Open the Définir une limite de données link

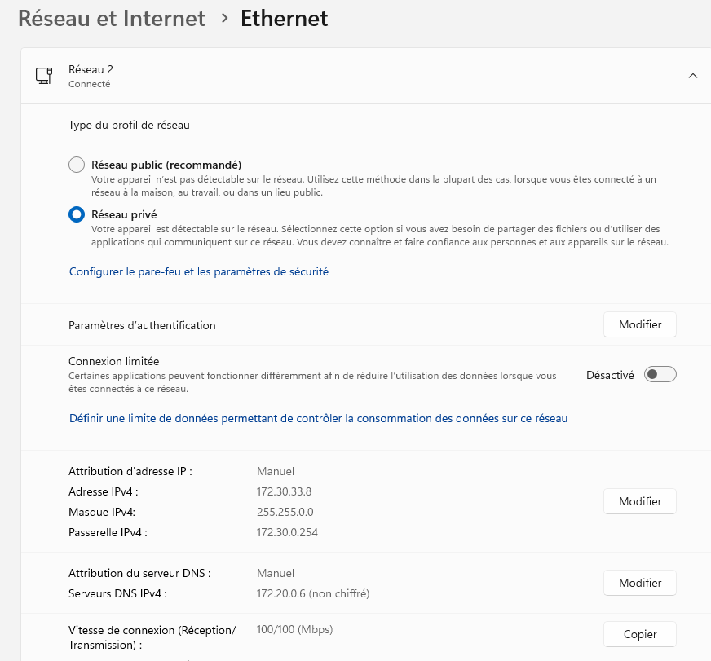pos(318,418)
